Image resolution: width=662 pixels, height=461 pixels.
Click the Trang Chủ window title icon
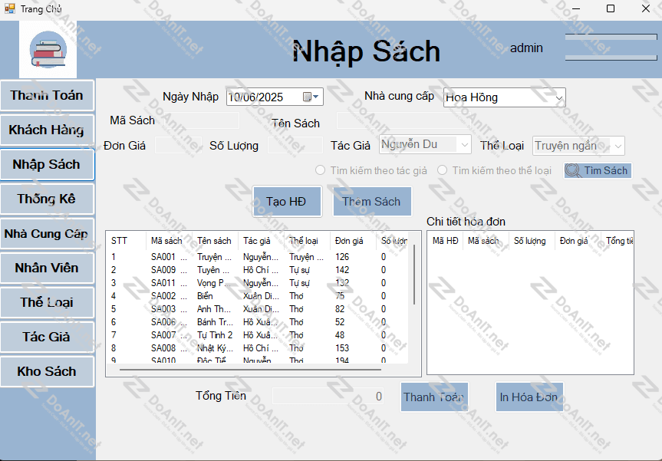coord(9,8)
